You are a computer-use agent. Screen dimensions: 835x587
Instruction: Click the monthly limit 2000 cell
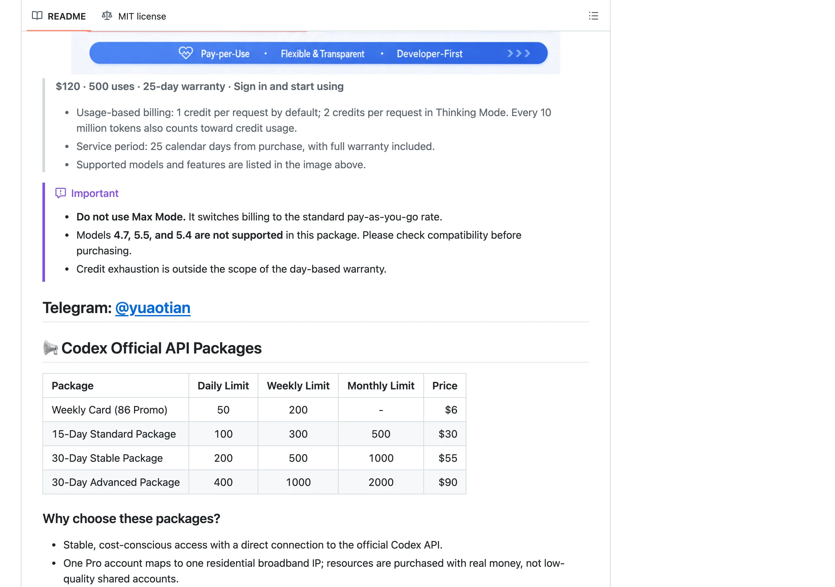point(381,482)
